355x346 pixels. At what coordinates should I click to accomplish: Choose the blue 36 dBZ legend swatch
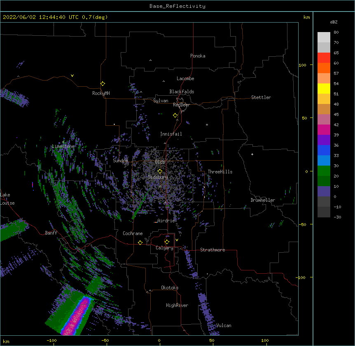324,150
